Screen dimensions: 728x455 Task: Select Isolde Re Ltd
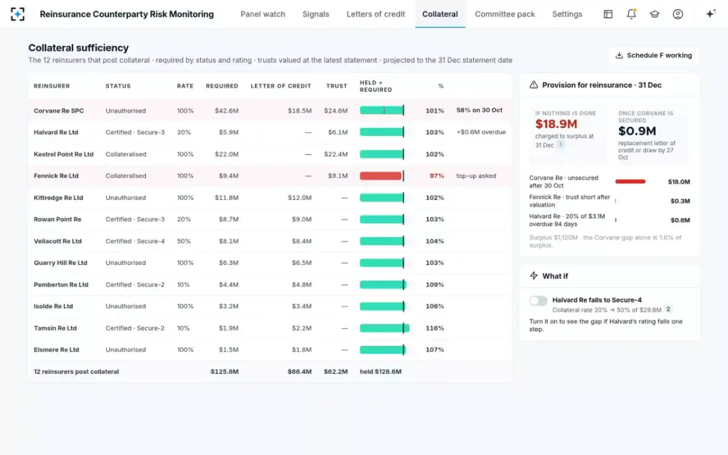pyautogui.click(x=53, y=306)
